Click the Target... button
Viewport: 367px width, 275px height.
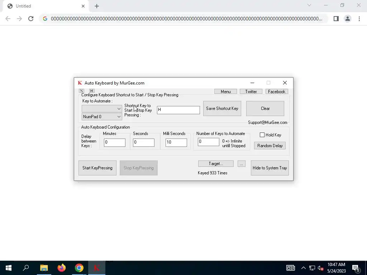tap(216, 164)
